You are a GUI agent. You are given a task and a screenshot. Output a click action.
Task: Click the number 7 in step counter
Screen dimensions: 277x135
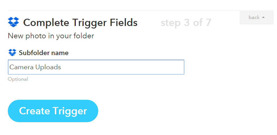coord(208,23)
